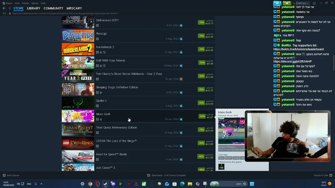Viewport: 335px width, 188px height.
Task: Click the Music user tag
Action: tap(221, 158)
